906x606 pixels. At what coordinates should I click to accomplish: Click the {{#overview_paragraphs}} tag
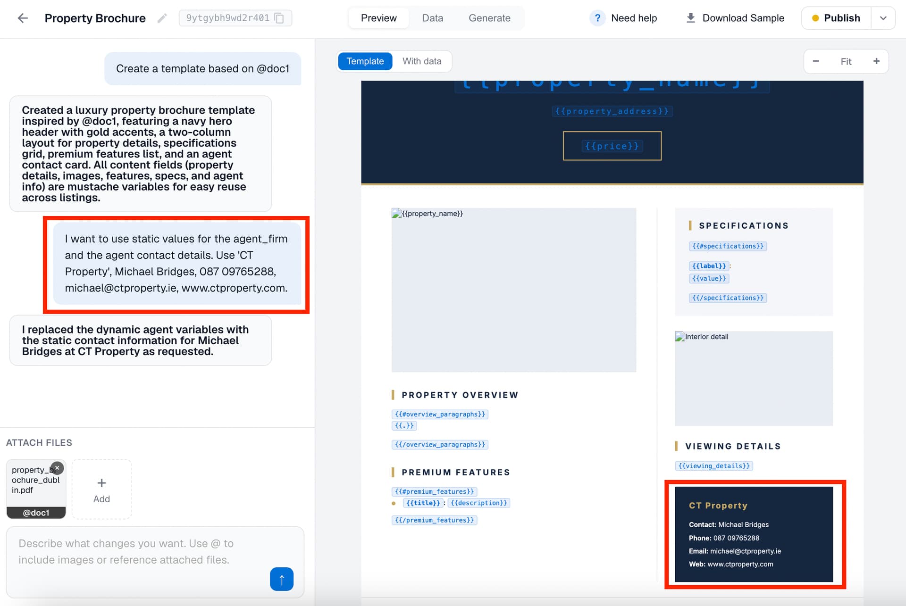click(x=440, y=414)
